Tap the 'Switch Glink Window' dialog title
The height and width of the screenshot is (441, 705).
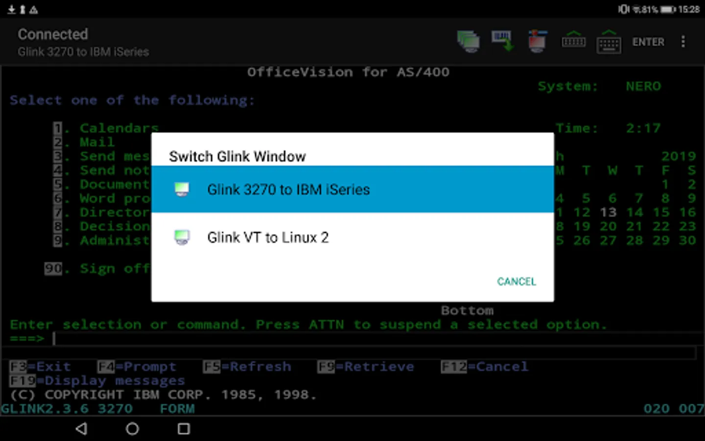point(237,156)
